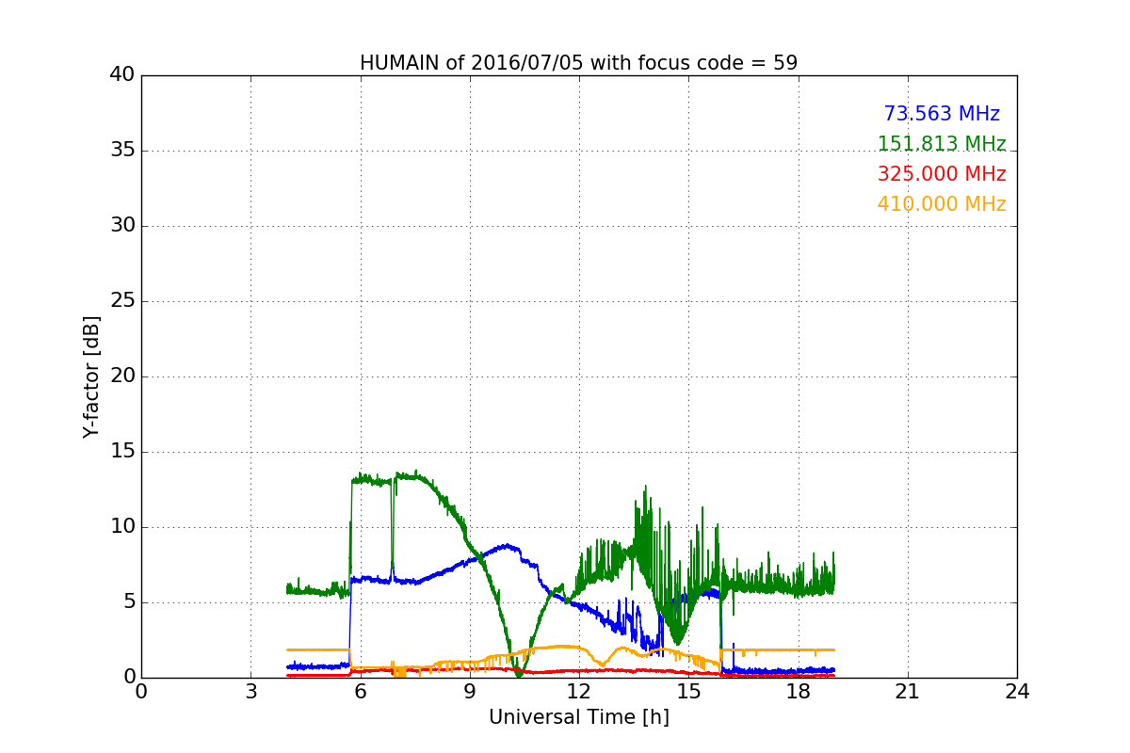This screenshot has height=753, width=1130.
Task: Click the x-axis tick label '24'
Action: (x=1017, y=692)
